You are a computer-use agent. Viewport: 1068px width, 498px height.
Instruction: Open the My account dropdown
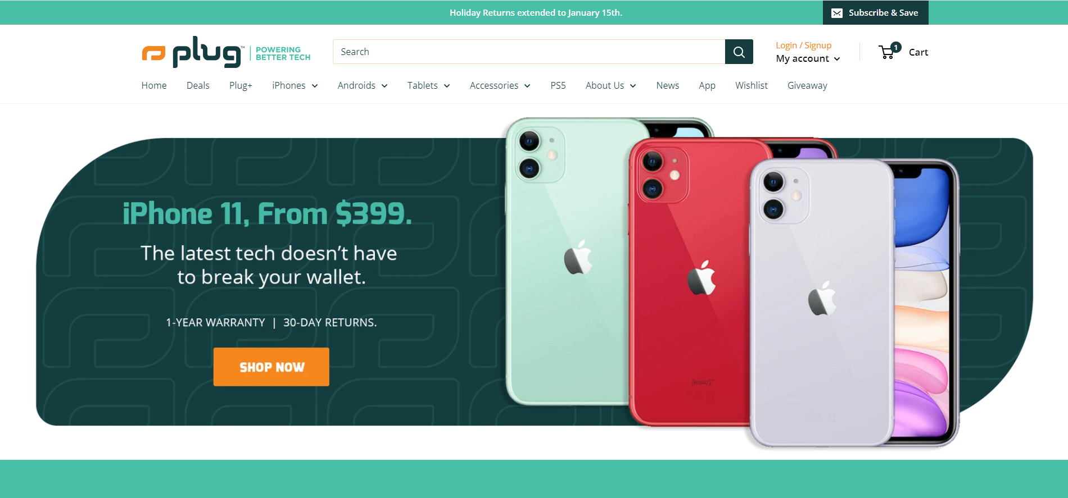(808, 58)
